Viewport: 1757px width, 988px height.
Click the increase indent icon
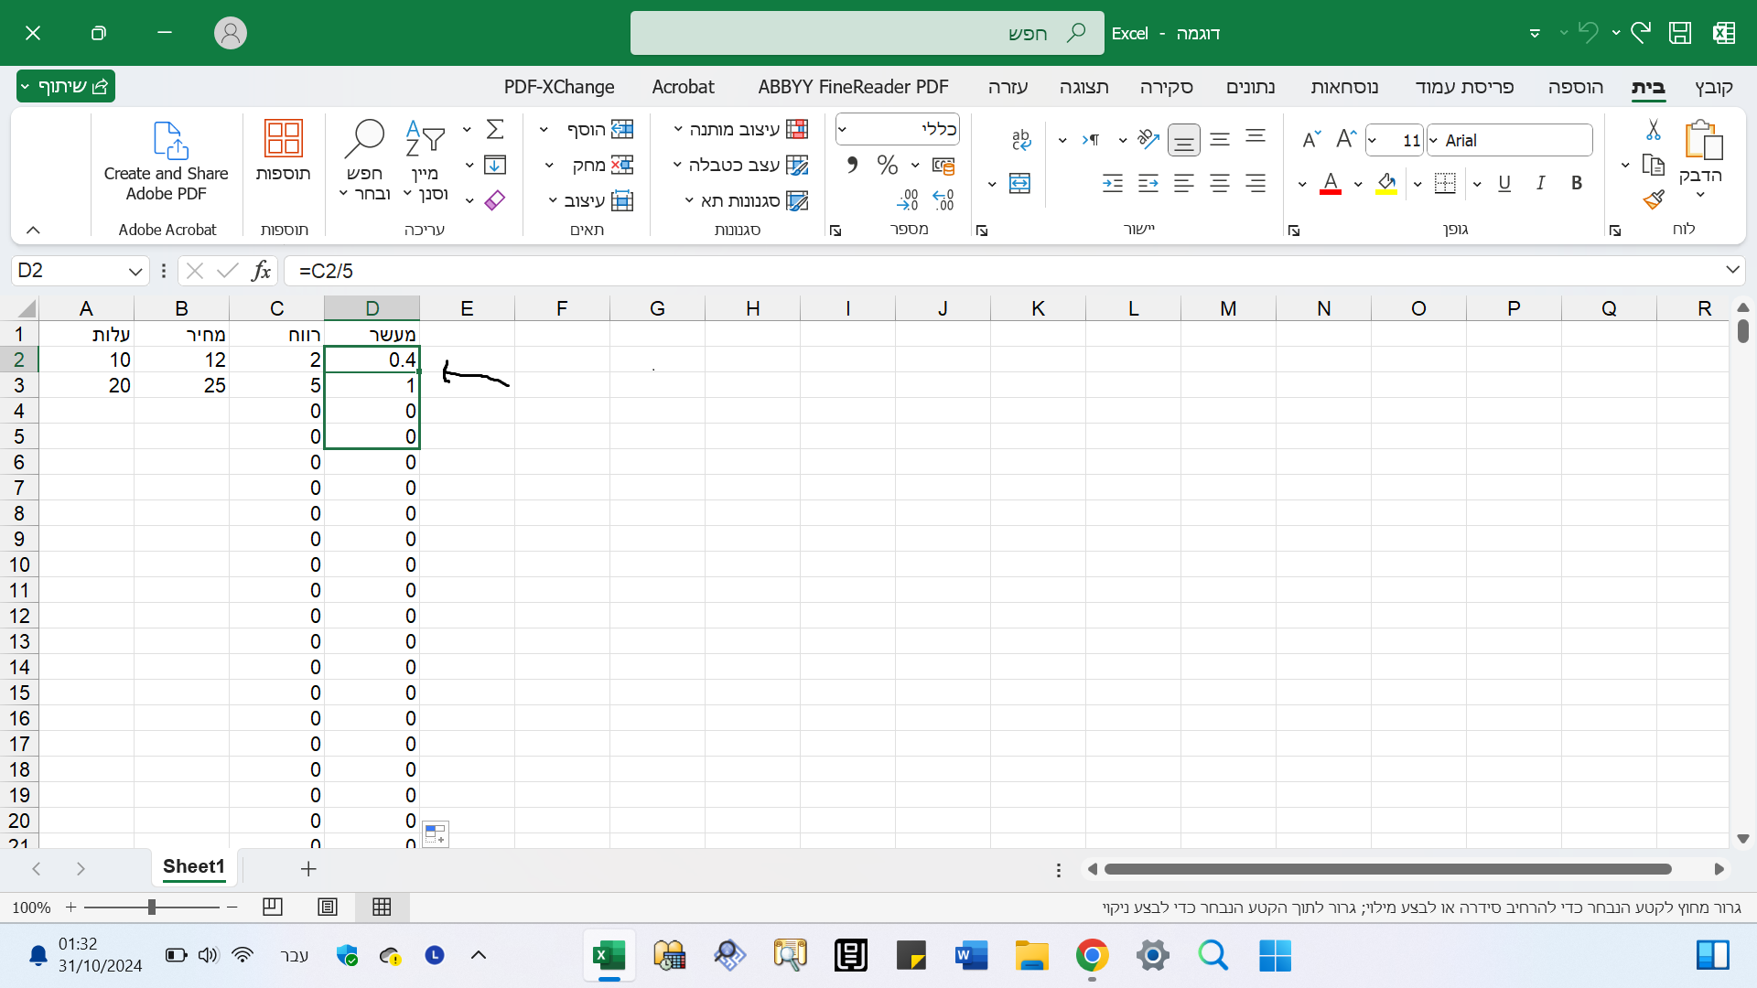(1113, 183)
